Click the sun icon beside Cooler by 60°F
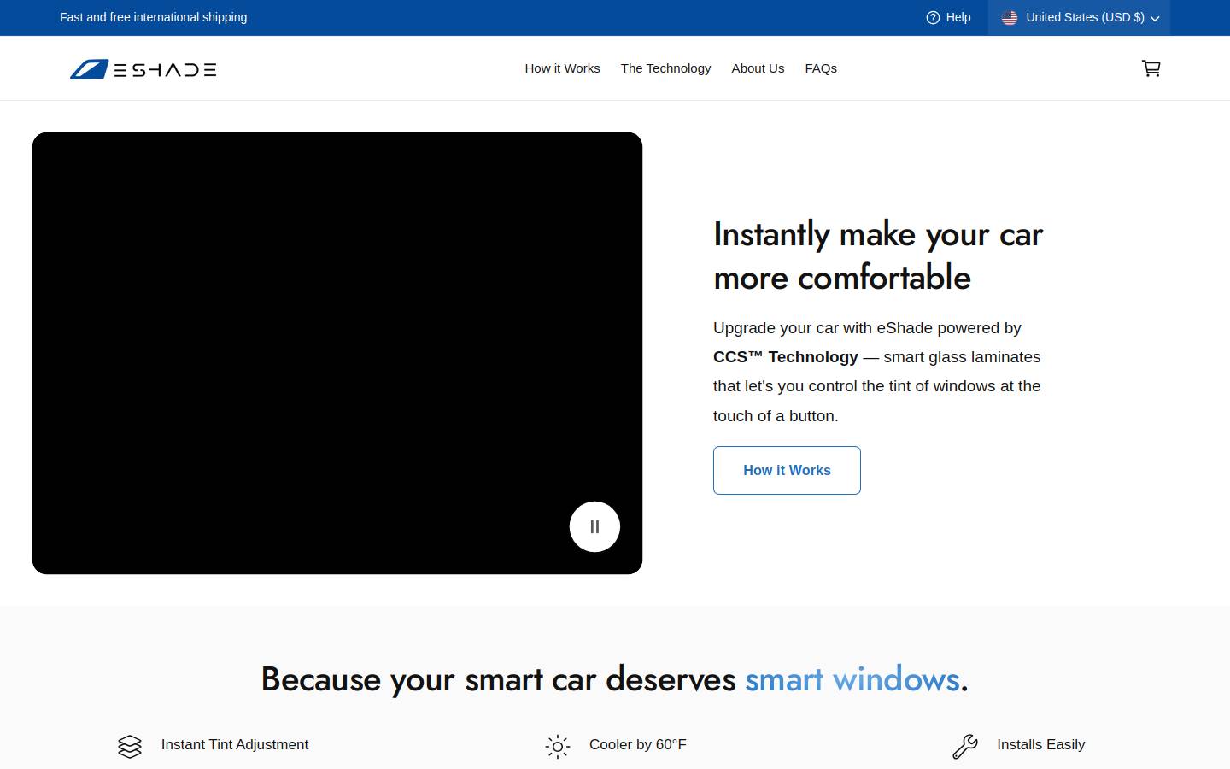 558,746
